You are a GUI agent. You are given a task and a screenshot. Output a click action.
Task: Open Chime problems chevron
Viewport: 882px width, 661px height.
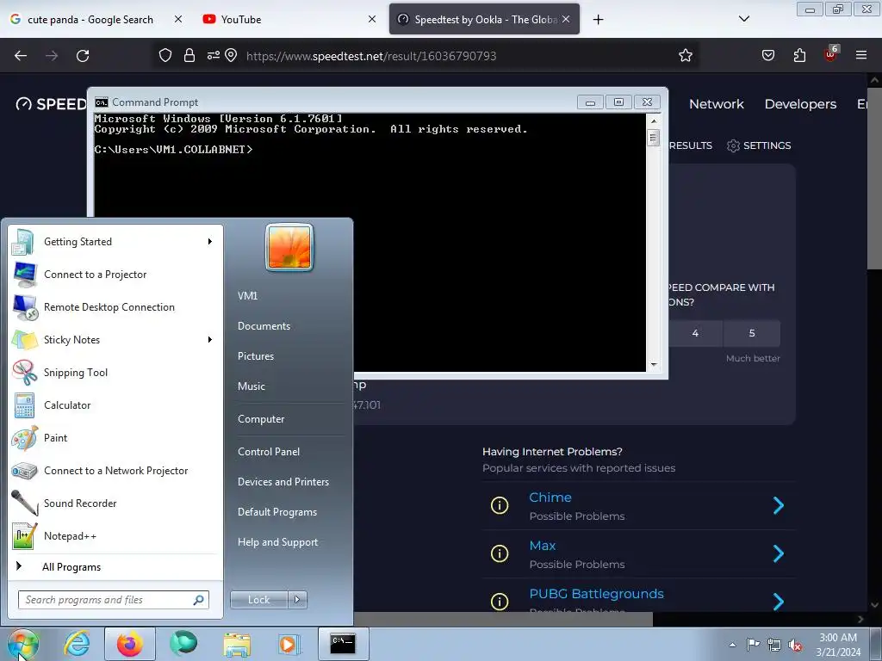[779, 505]
